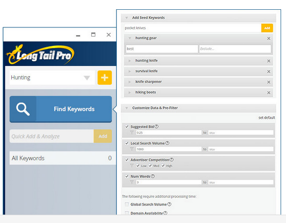Viewport: 286px width, 223px height.
Task: Remove the hunting knife seed keyword
Action: click(269, 61)
